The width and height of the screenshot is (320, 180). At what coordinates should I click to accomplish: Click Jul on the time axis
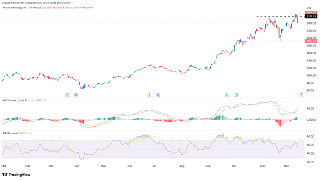(155, 166)
